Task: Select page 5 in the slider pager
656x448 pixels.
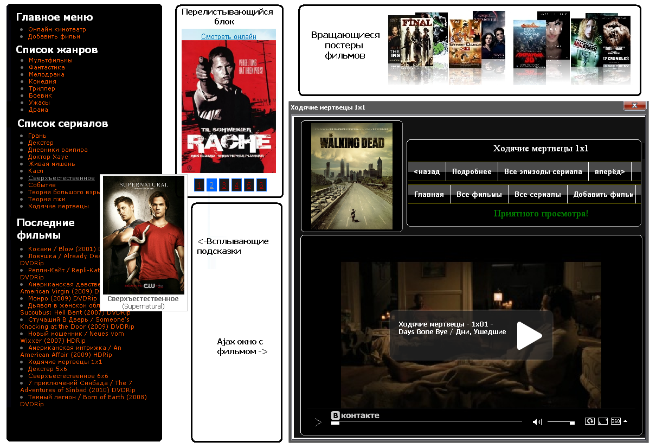Action: click(x=249, y=185)
